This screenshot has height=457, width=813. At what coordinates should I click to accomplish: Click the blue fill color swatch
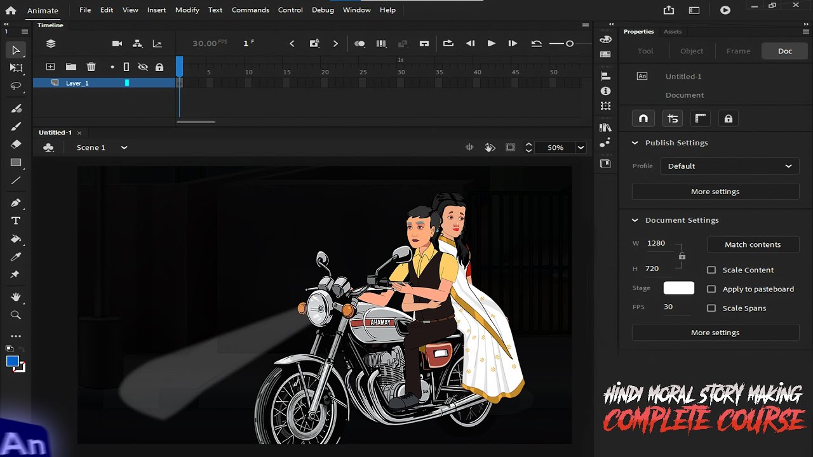coord(12,361)
